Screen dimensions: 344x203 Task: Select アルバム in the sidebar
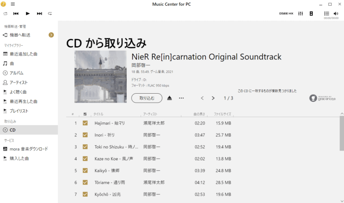coord(17,73)
